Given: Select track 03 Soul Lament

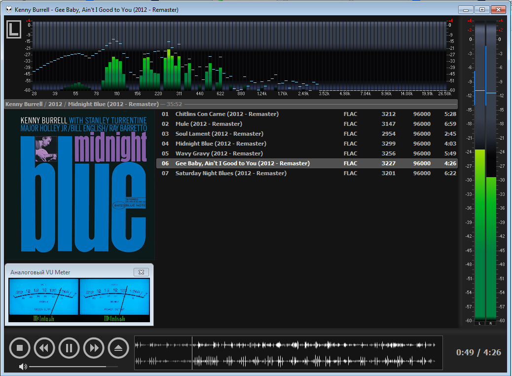Looking at the screenshot, I should click(219, 134).
